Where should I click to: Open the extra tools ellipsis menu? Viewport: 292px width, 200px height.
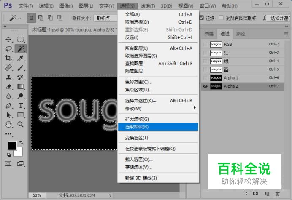[8, 134]
